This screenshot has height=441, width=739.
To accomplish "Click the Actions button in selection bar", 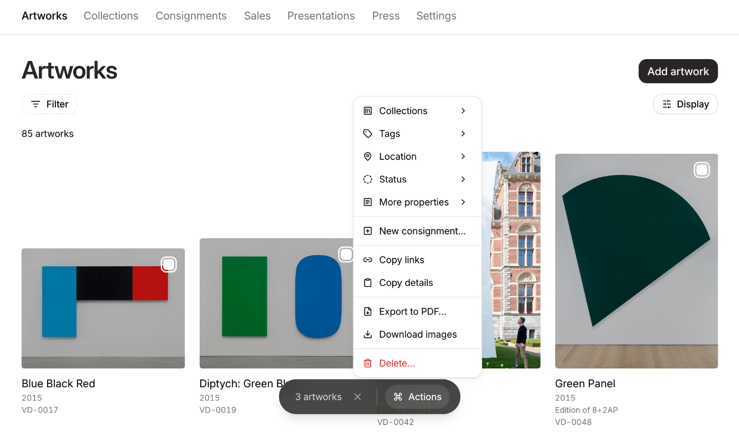I will pos(418,397).
